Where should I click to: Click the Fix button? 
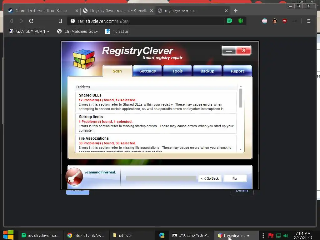click(235, 178)
